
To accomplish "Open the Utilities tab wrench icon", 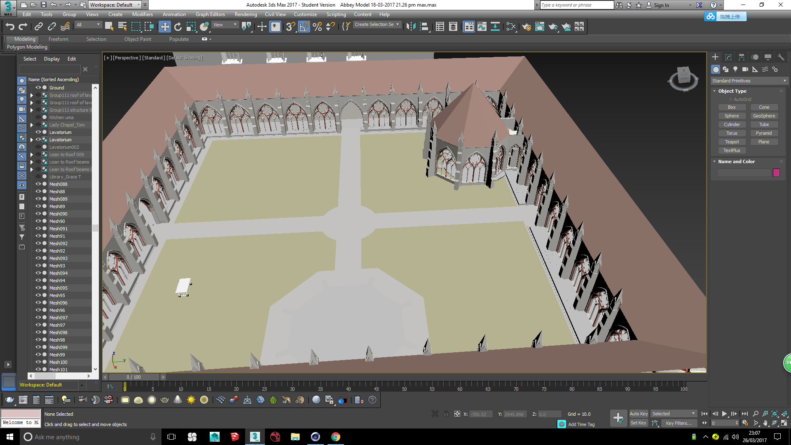I will pos(781,57).
